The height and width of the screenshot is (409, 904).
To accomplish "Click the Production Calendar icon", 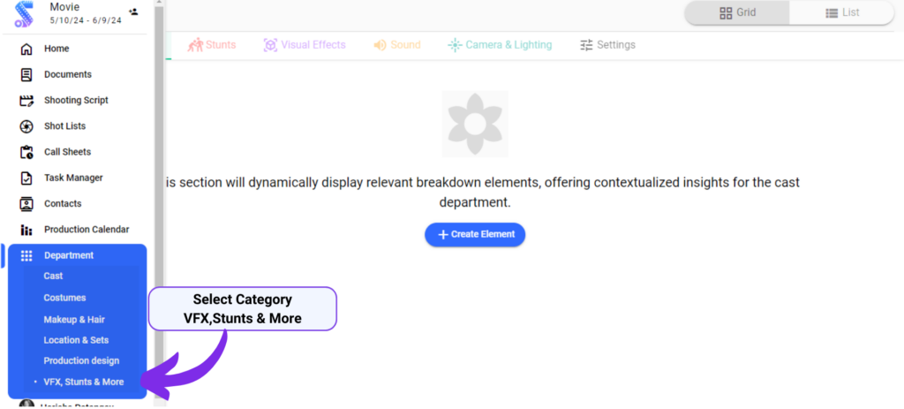I will [x=26, y=230].
